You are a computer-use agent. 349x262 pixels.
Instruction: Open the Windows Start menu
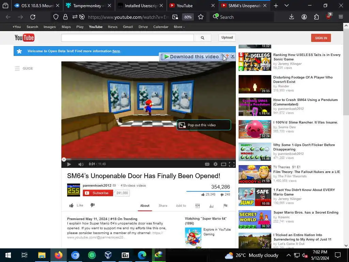[x=8, y=255]
